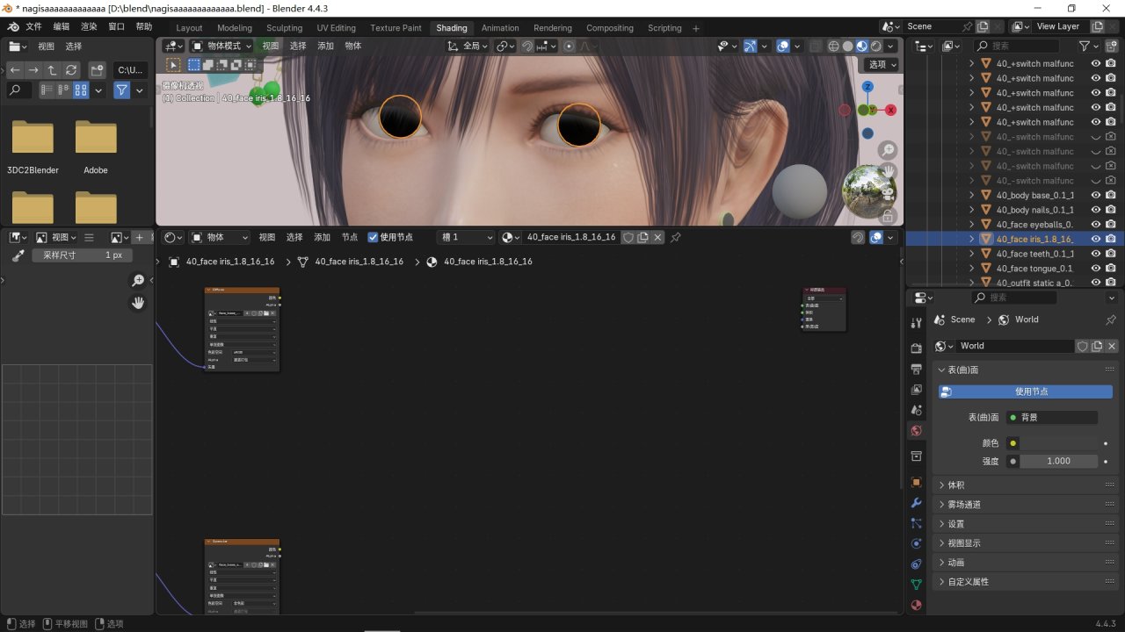Open the Material properties tab icon
Image resolution: width=1125 pixels, height=632 pixels.
point(916,604)
